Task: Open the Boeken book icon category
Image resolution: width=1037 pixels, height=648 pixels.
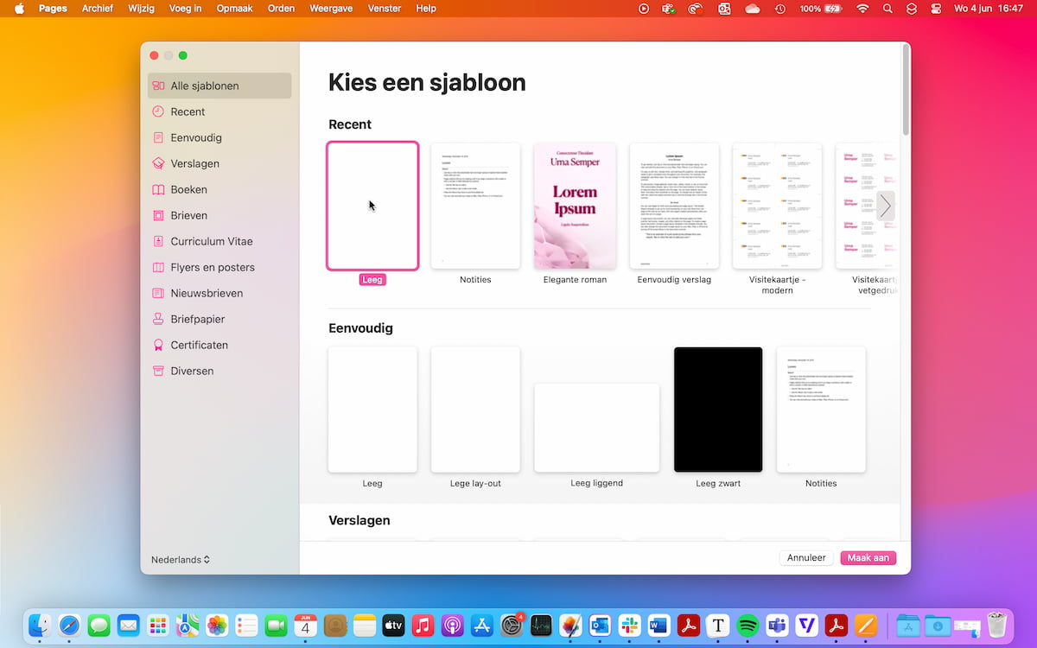Action: click(158, 189)
